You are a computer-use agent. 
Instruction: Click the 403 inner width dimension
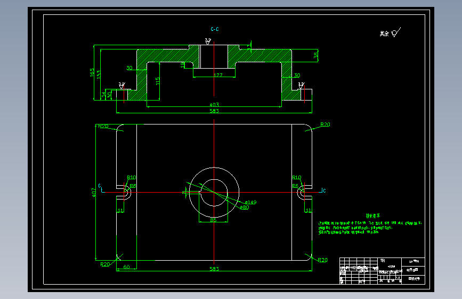214,104
